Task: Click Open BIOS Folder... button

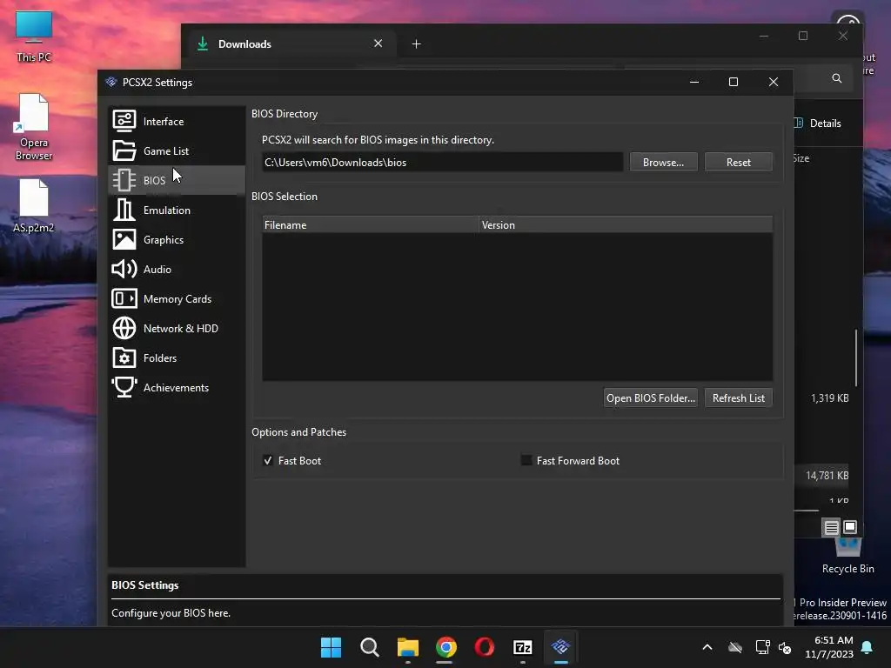Action: tap(651, 397)
